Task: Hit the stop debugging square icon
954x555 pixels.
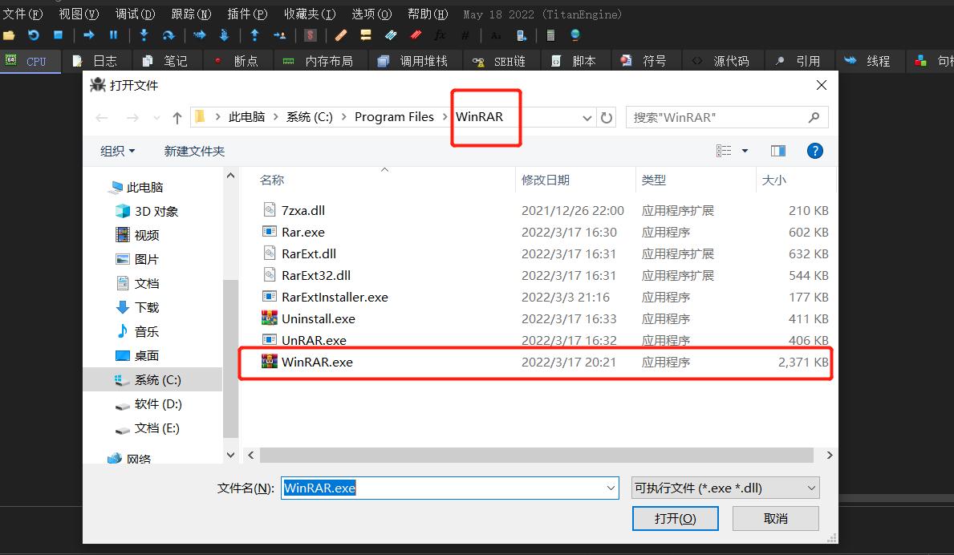Action: [x=58, y=35]
